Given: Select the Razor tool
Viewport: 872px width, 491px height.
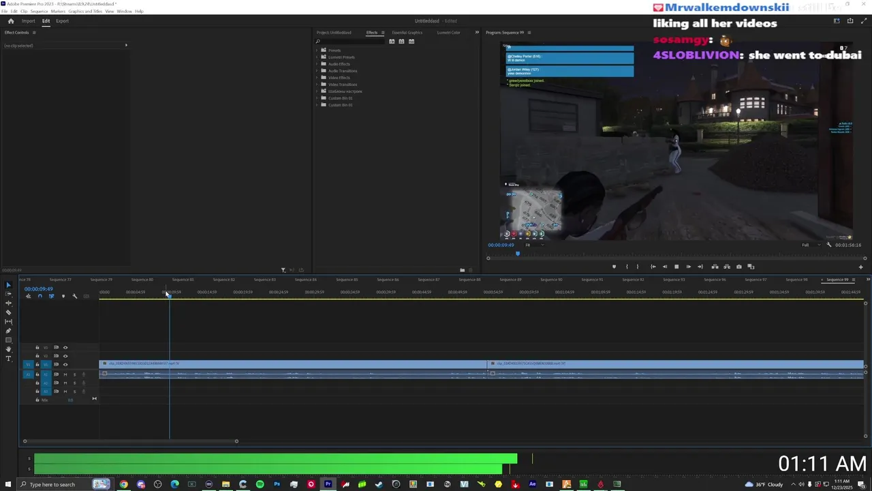Looking at the screenshot, I should (8, 312).
